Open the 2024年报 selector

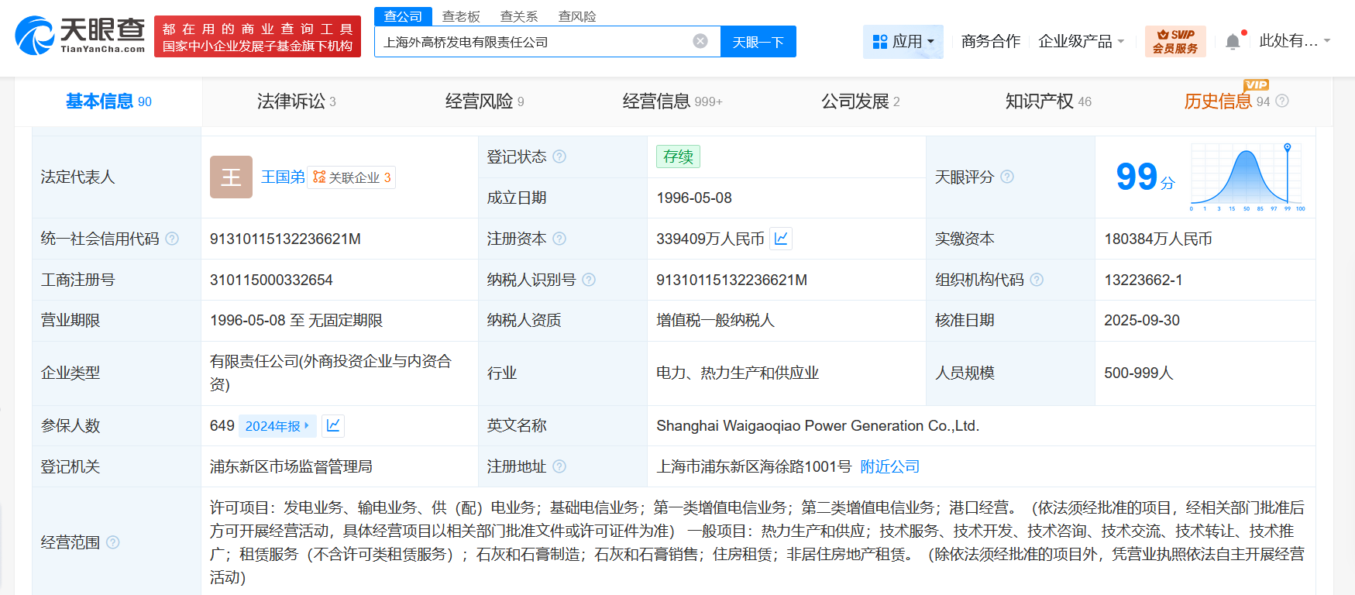click(277, 425)
